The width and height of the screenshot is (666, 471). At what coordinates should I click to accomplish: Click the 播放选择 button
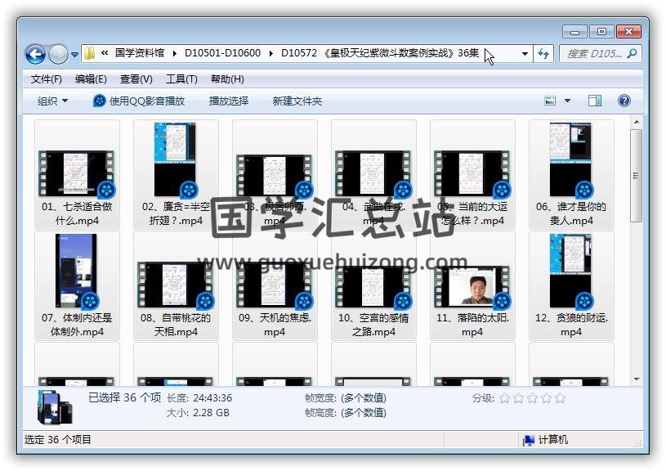229,101
